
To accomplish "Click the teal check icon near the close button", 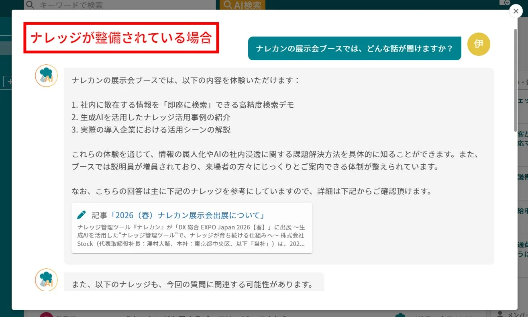I will tap(507, 3).
